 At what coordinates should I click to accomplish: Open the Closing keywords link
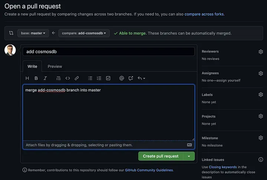pyautogui.click(x=223, y=167)
